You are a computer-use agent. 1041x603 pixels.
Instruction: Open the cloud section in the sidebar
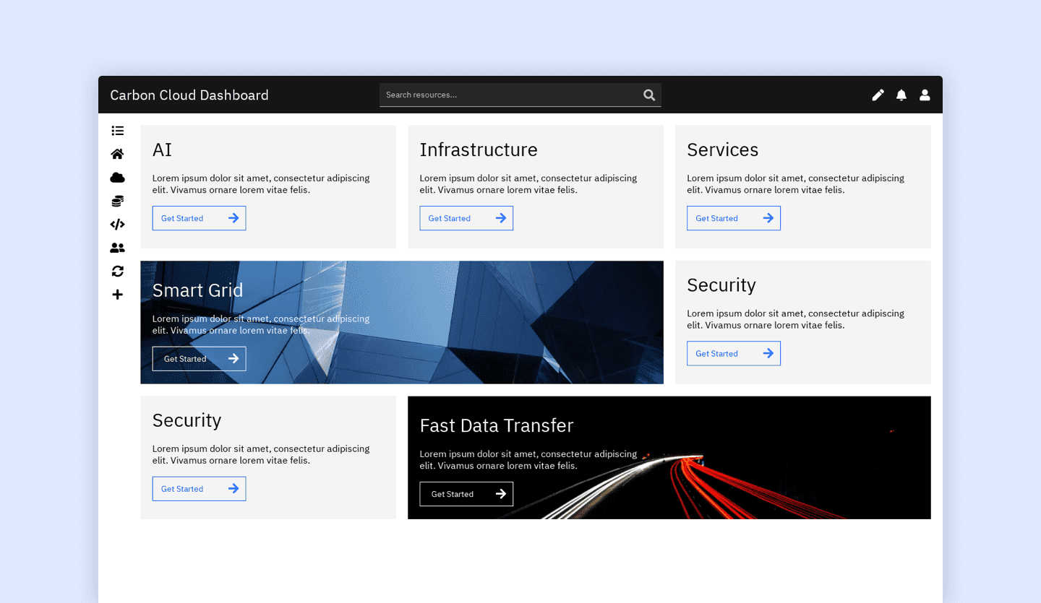point(117,178)
